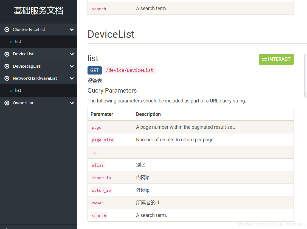Click the owner parameter code

pos(98,203)
